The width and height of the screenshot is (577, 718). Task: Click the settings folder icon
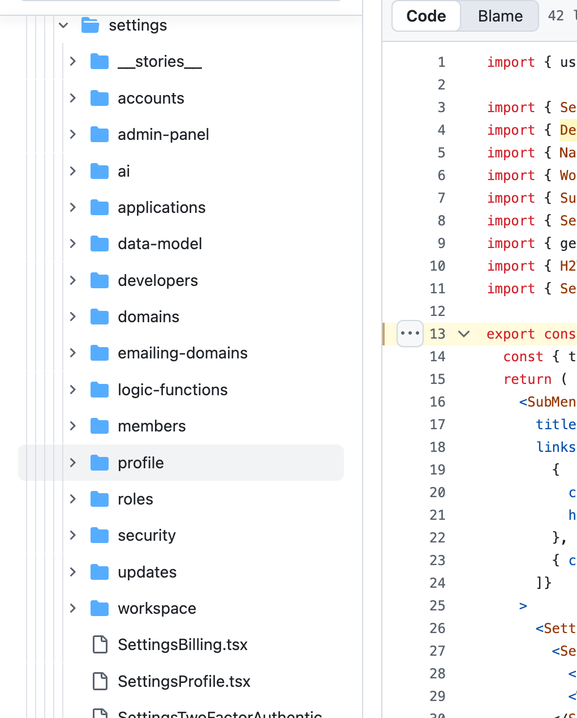(91, 25)
